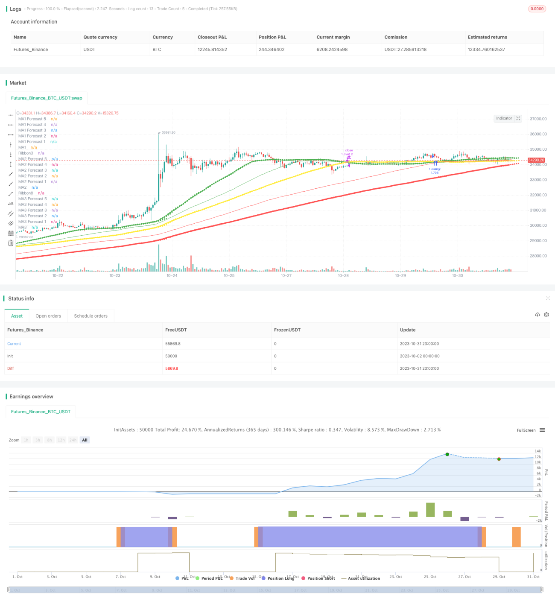Click the Diff link in the asset table
The height and width of the screenshot is (602, 555).
(10, 368)
